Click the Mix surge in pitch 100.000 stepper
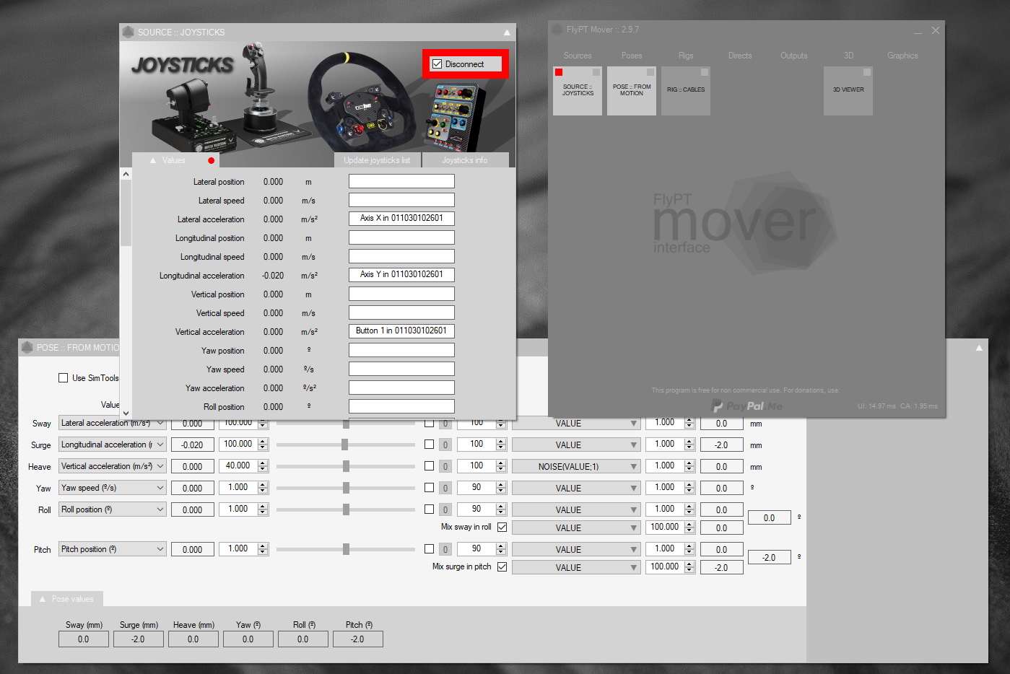 tap(689, 567)
